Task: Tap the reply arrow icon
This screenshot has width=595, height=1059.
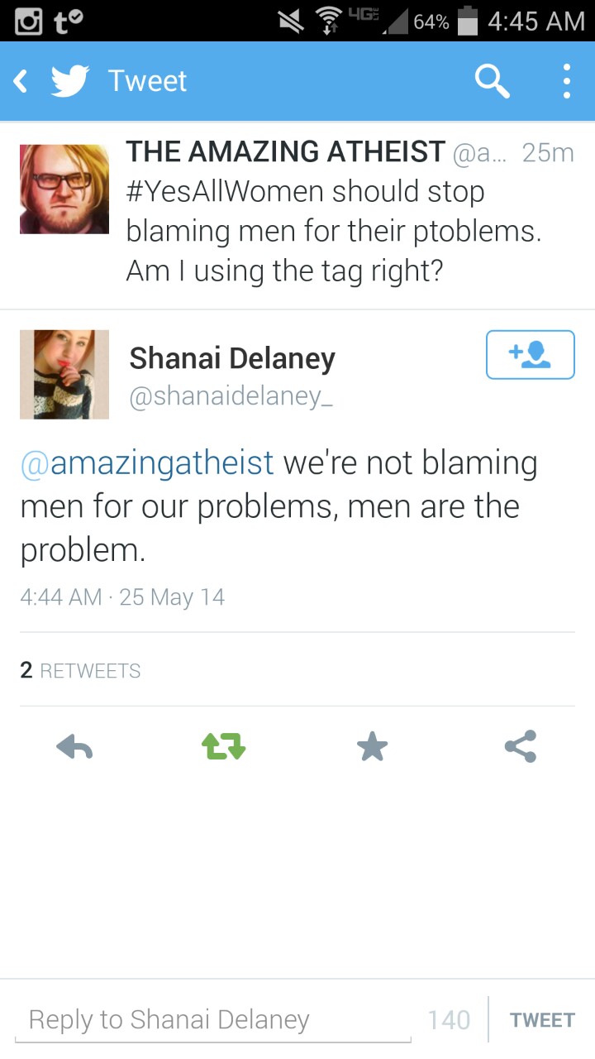Action: pyautogui.click(x=74, y=747)
